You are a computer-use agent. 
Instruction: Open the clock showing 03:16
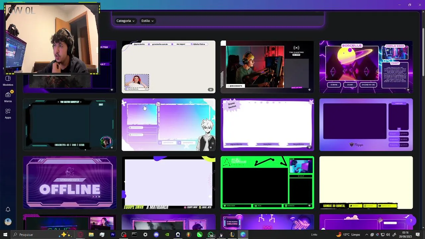click(x=405, y=235)
